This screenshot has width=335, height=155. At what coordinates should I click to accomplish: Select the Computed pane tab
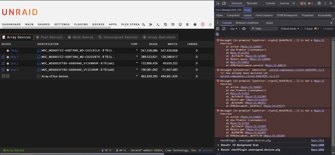coord(233,15)
